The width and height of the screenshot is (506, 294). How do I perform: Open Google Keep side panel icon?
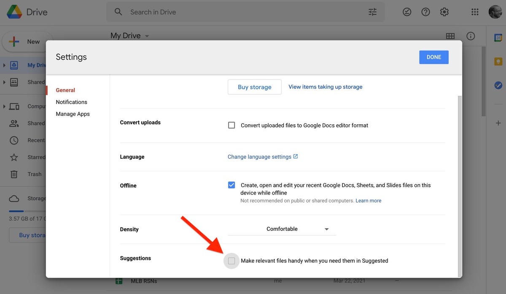point(498,61)
